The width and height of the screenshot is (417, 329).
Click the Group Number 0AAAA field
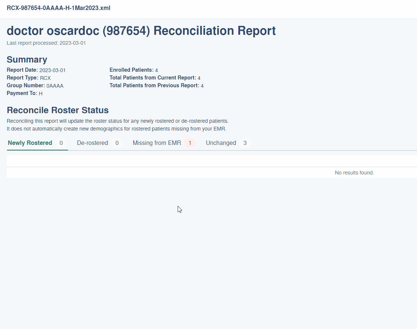tap(35, 86)
